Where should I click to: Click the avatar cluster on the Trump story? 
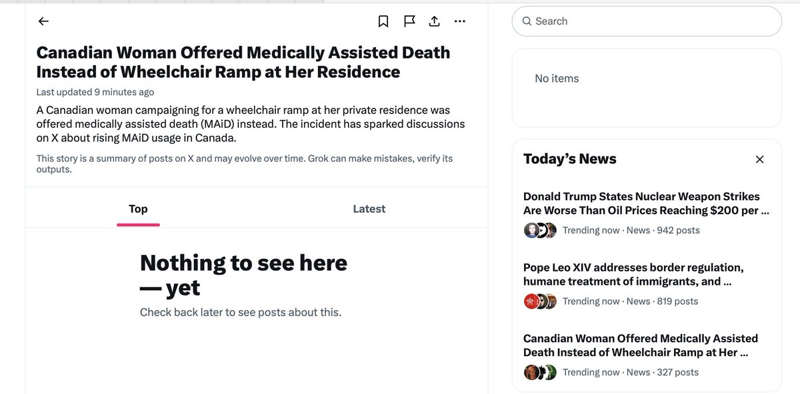pyautogui.click(x=539, y=230)
